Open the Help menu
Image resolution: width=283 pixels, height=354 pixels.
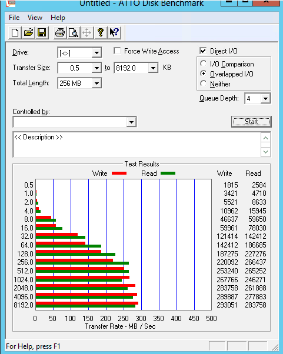[x=58, y=18]
